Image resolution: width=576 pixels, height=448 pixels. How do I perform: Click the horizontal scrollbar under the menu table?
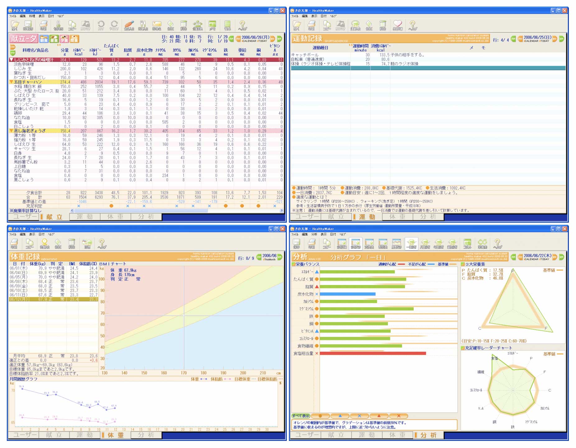(x=177, y=210)
